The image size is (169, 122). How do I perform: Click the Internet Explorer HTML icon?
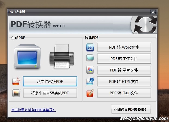(x=90, y=81)
